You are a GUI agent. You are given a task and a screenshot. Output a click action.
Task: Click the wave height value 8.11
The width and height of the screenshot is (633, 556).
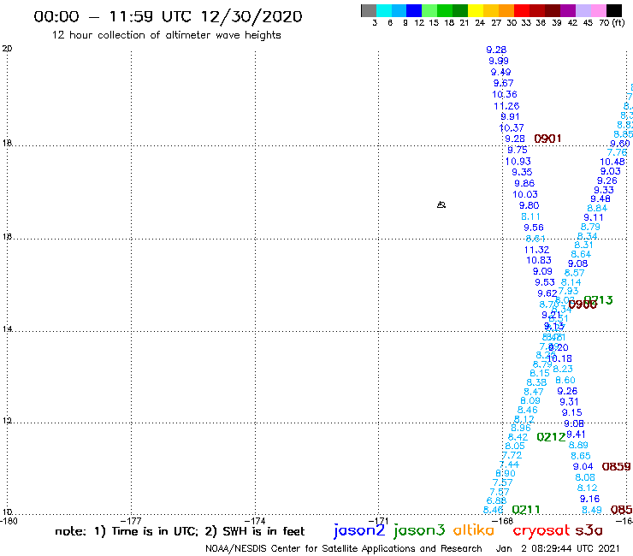[530, 216]
